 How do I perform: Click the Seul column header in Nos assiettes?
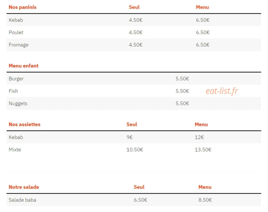132,124
